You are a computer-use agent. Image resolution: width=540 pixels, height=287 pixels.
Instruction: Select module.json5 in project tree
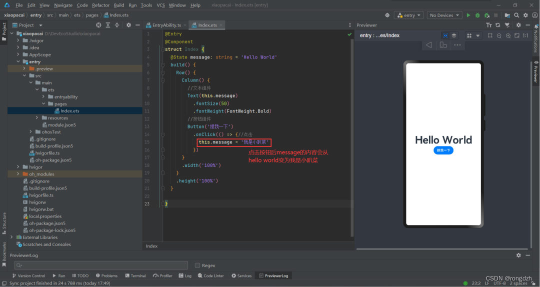[62, 124]
